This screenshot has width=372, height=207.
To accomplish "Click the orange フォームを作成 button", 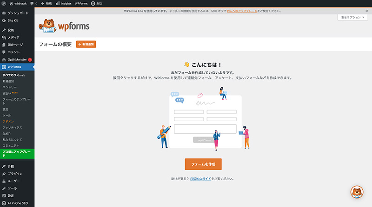I will click(x=203, y=164).
